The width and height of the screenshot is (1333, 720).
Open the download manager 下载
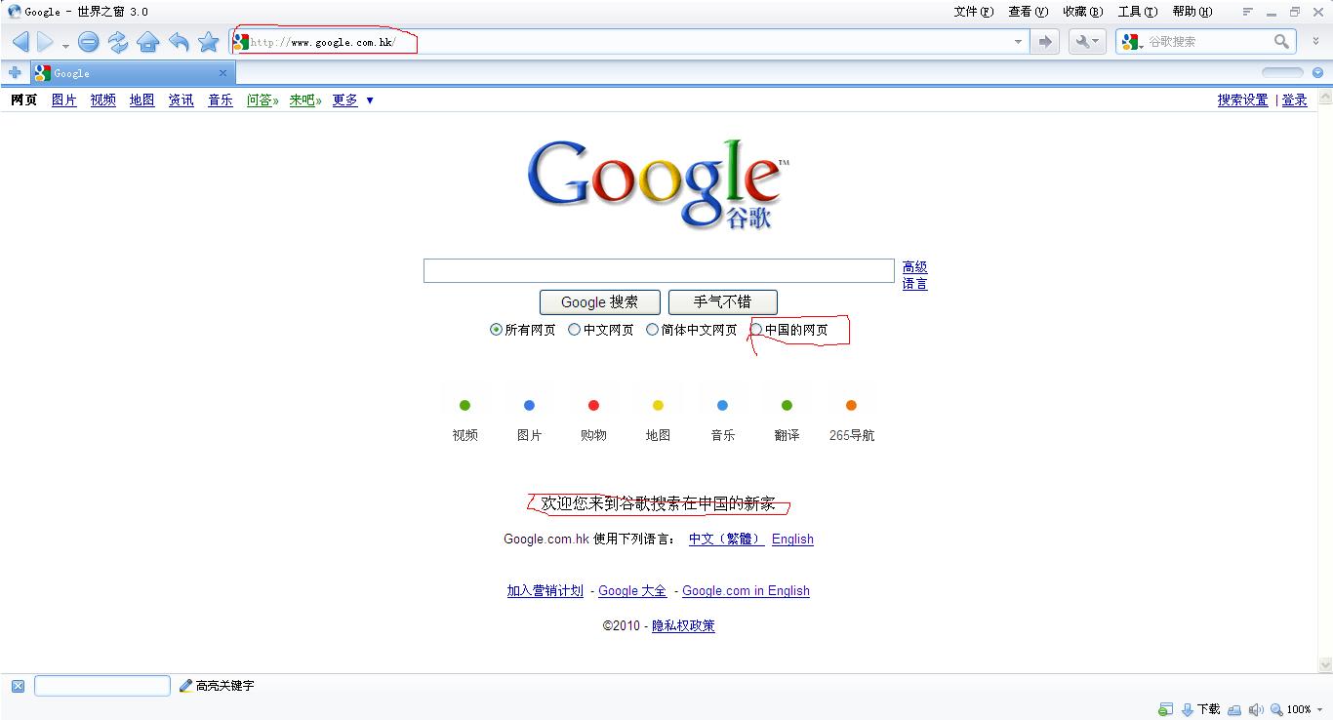[x=1200, y=709]
